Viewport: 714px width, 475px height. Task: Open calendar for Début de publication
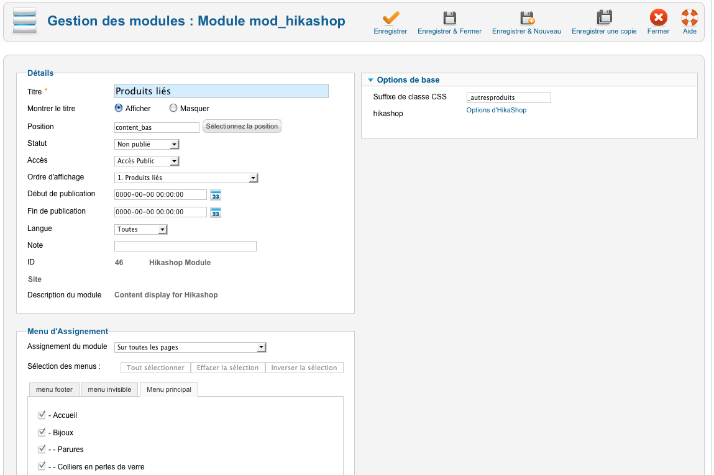(x=216, y=195)
